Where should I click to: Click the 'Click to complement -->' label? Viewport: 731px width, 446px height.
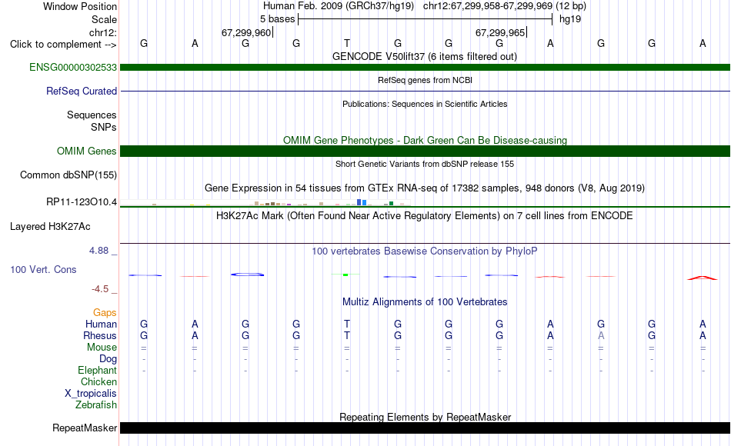point(63,45)
